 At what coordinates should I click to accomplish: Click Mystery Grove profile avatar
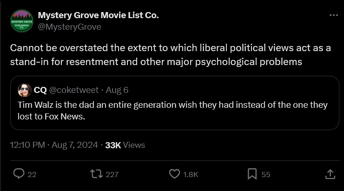click(x=21, y=21)
